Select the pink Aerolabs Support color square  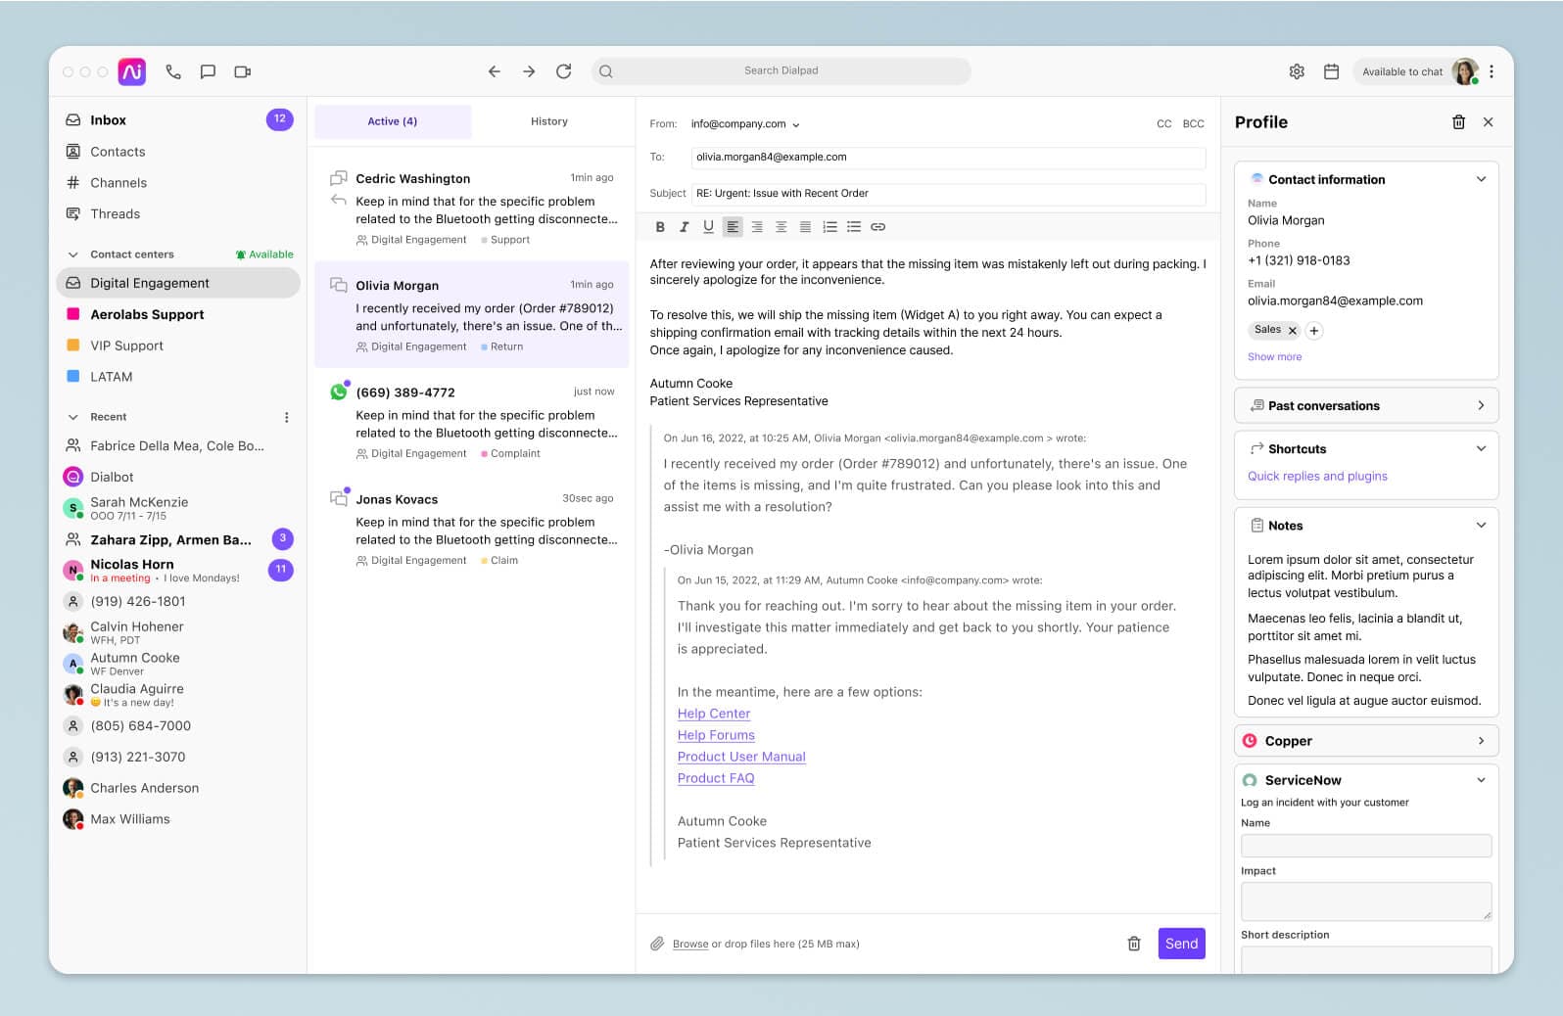click(x=72, y=314)
